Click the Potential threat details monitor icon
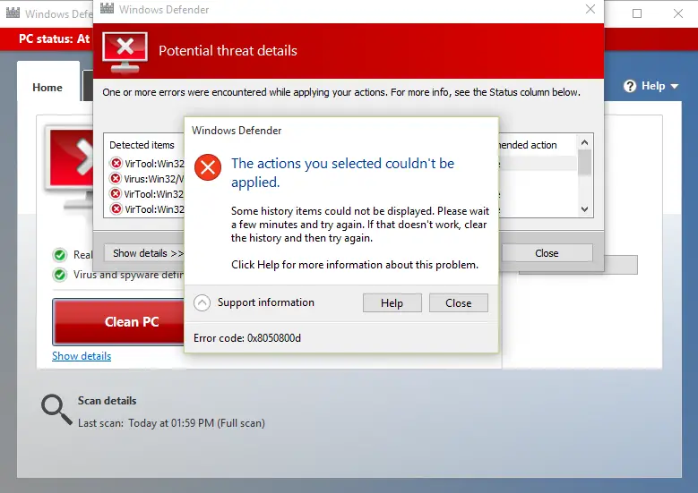Viewport: 698px width, 493px height. 125,52
